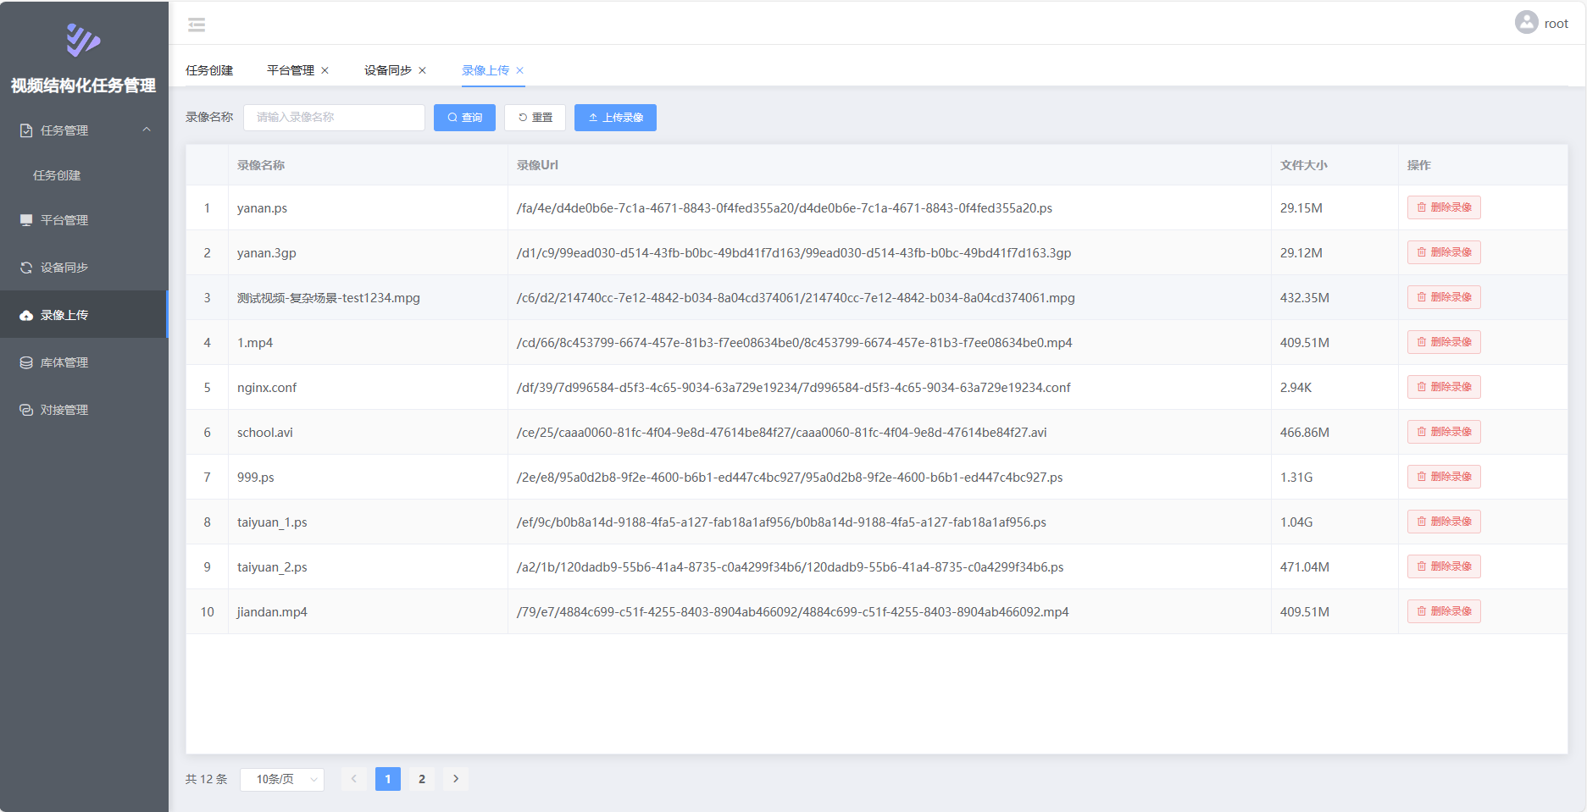Toggle the sidebar collapse hamburger icon

[x=197, y=25]
